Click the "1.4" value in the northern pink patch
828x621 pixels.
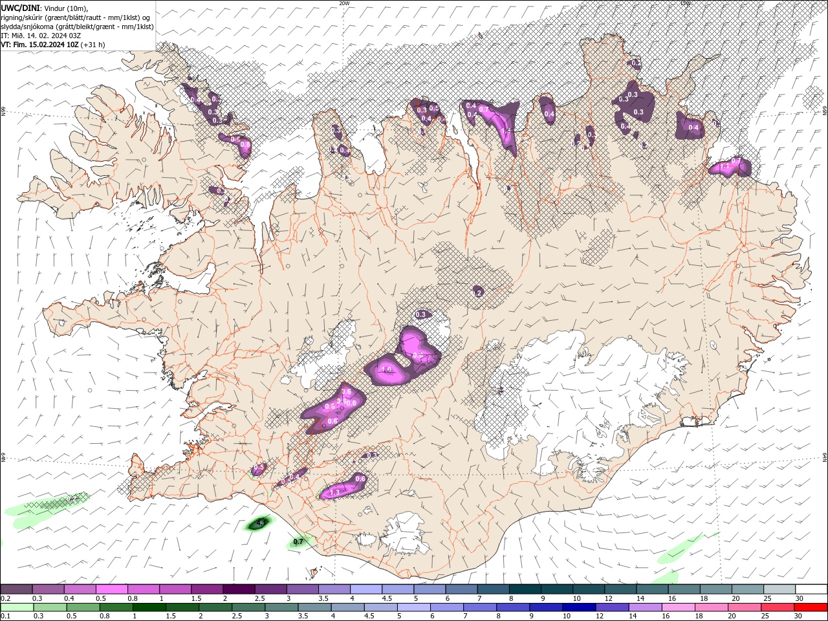tap(507, 131)
